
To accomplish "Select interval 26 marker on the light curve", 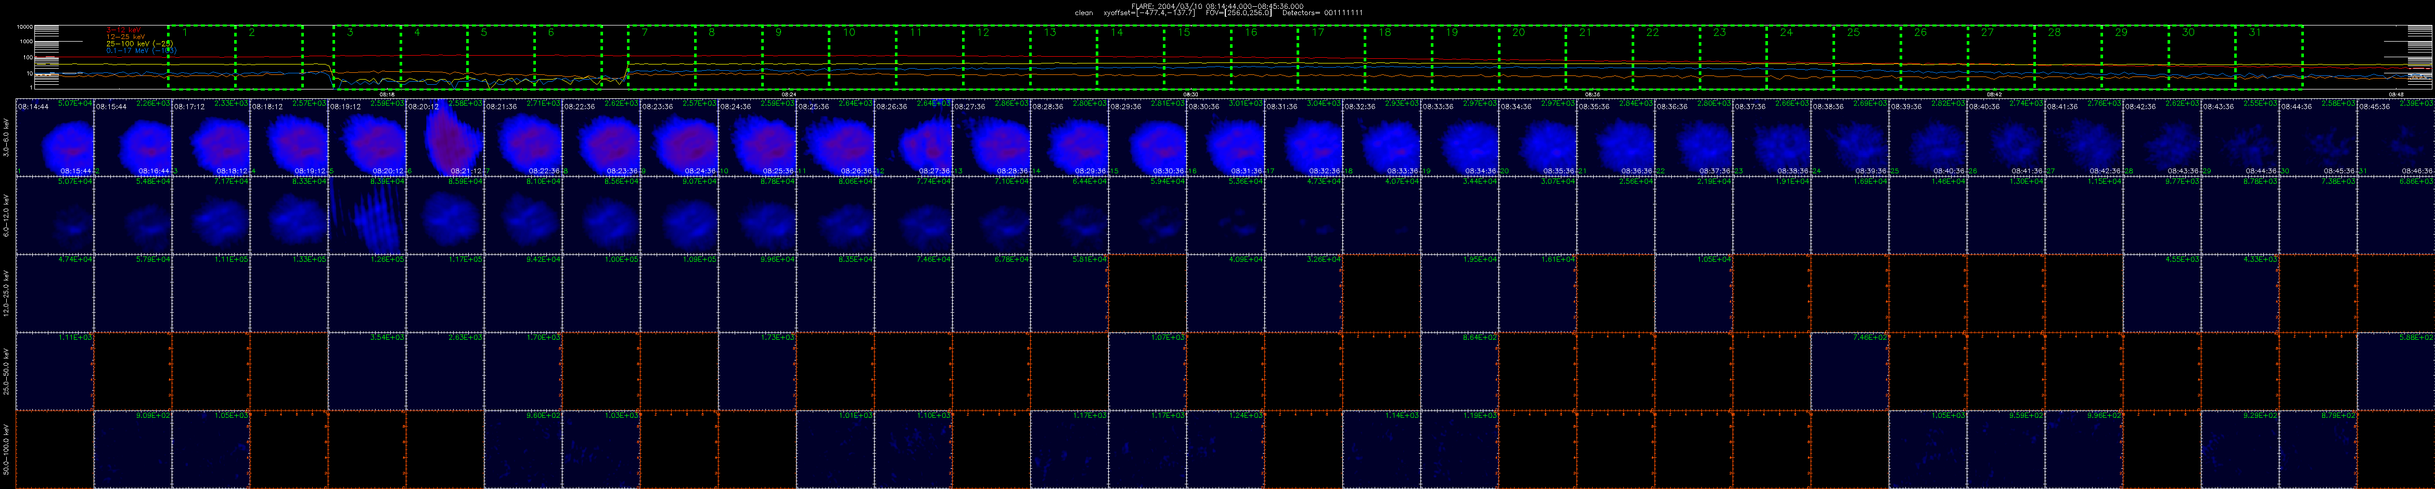I will (x=1920, y=32).
